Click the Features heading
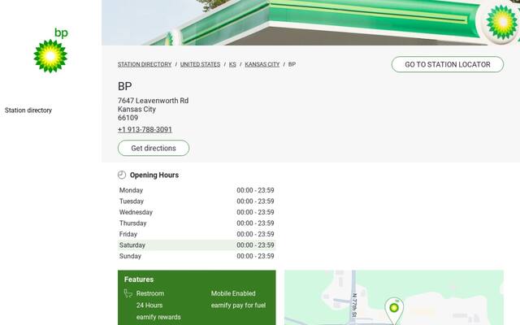 click(x=139, y=279)
